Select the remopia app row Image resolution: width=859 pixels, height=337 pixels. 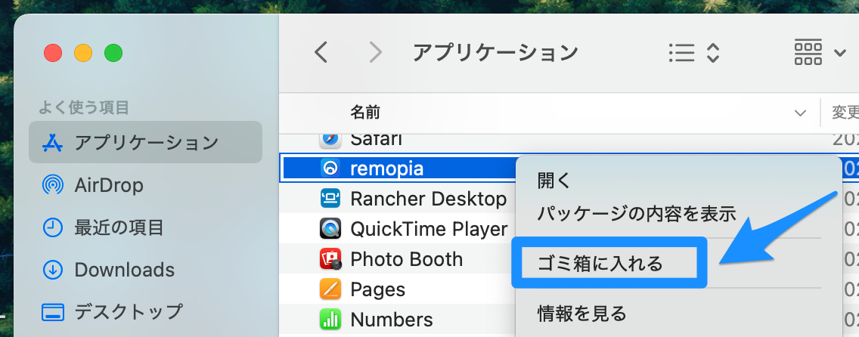398,168
